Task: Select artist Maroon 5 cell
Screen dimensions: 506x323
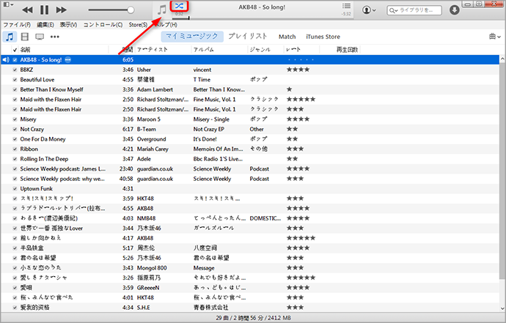Action: [x=149, y=119]
